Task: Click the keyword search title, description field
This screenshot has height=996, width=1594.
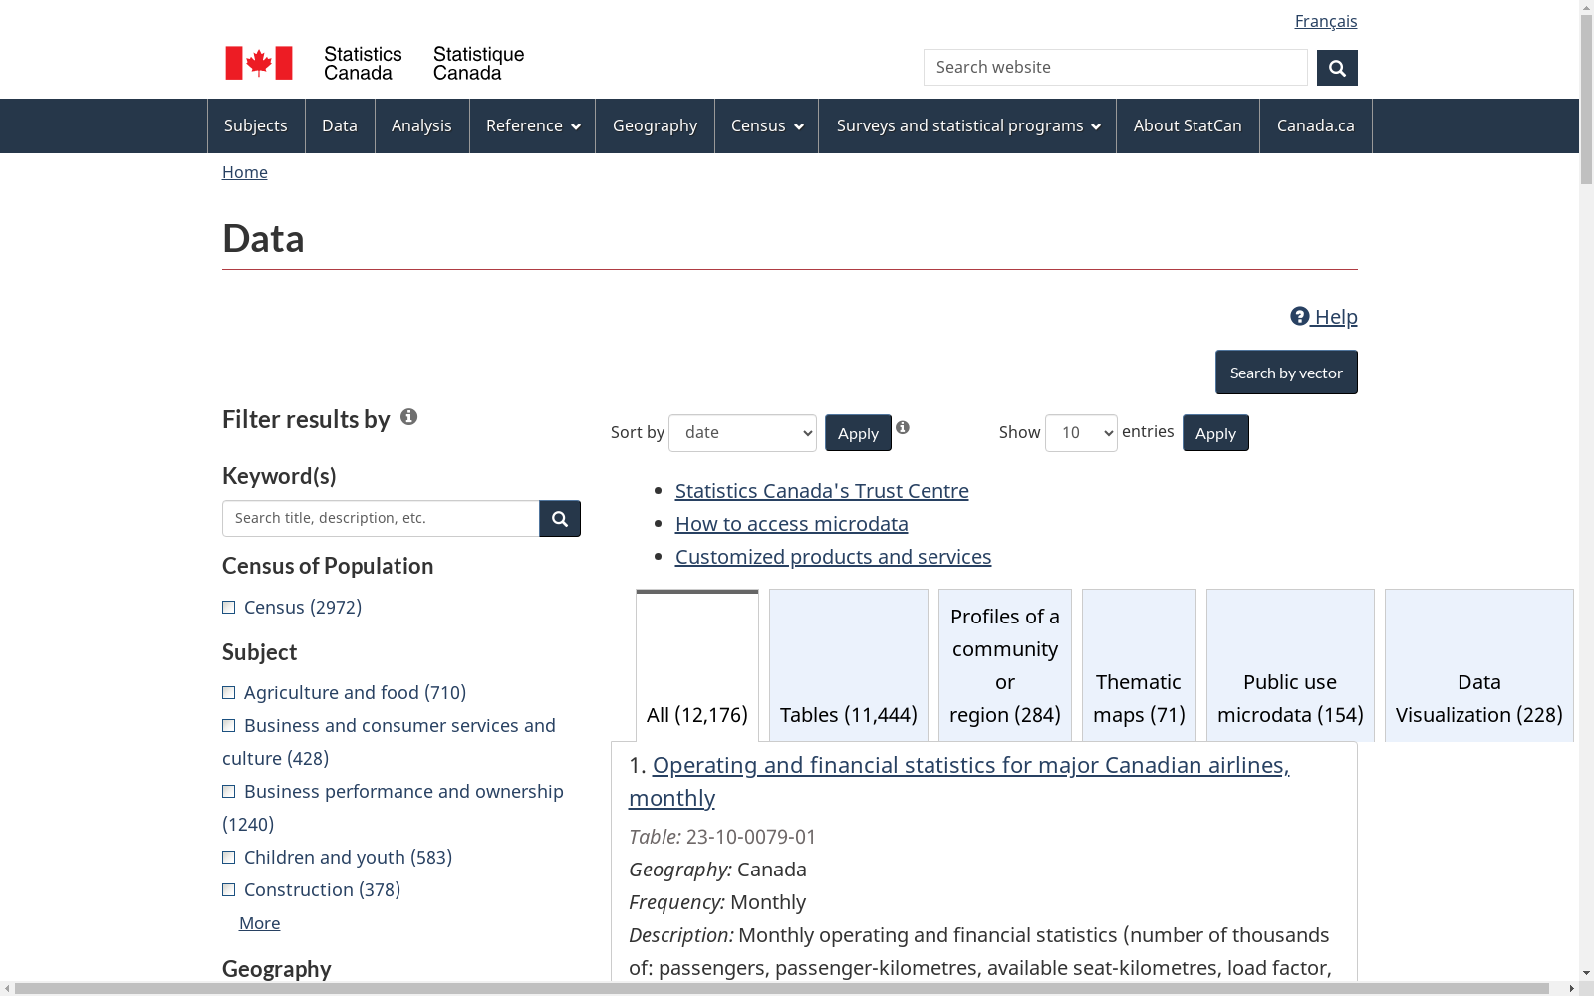Action: coord(381,518)
